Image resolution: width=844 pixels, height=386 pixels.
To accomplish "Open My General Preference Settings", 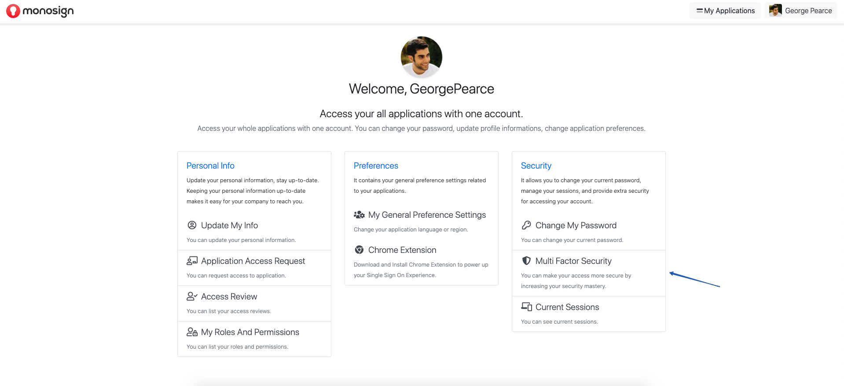I will (x=427, y=215).
